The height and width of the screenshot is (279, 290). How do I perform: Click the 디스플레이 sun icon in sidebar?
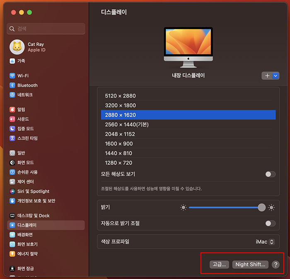tap(12, 225)
